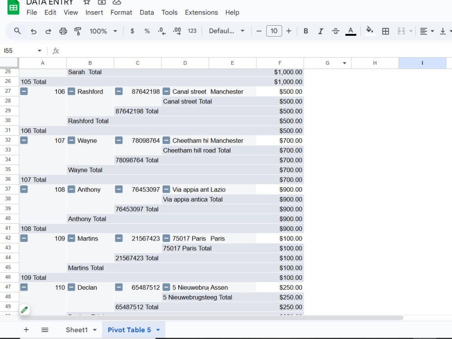Click the search menus magnifier icon

click(17, 31)
